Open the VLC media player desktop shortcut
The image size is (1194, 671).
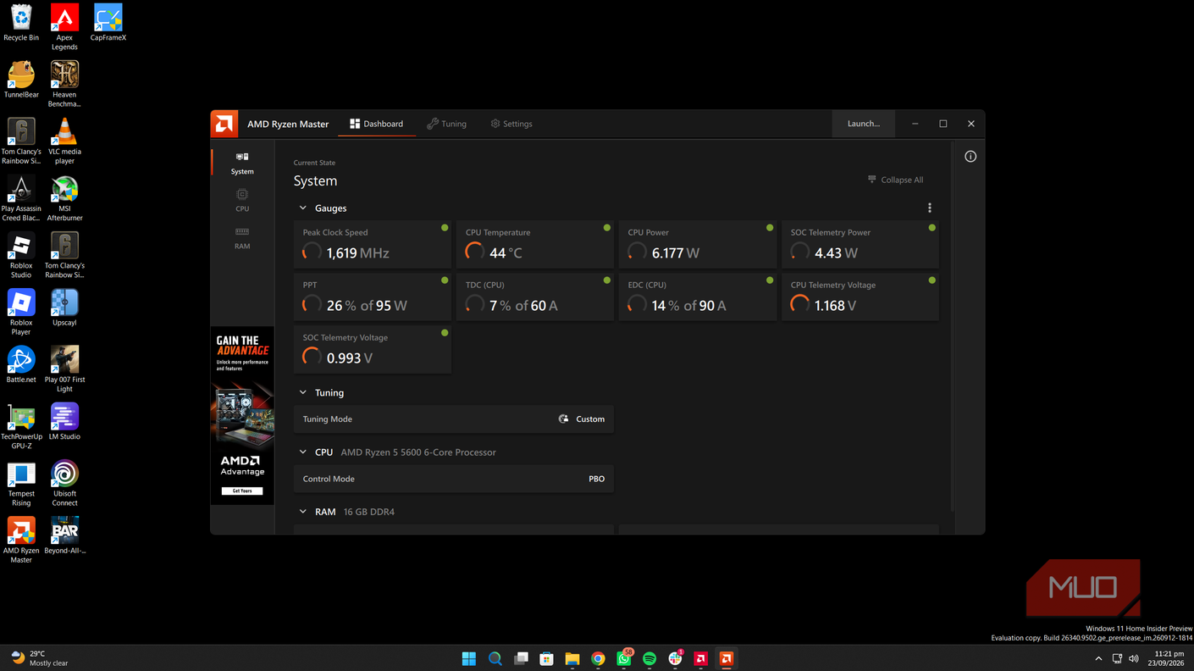pyautogui.click(x=64, y=141)
